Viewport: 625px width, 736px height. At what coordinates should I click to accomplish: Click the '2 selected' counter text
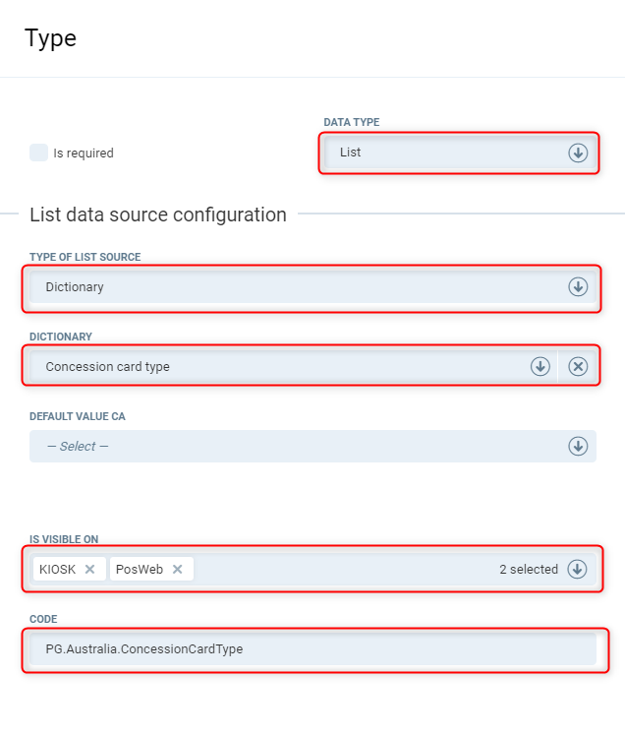point(529,569)
